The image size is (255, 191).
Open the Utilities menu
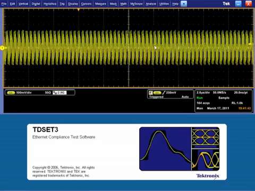click(x=164, y=4)
